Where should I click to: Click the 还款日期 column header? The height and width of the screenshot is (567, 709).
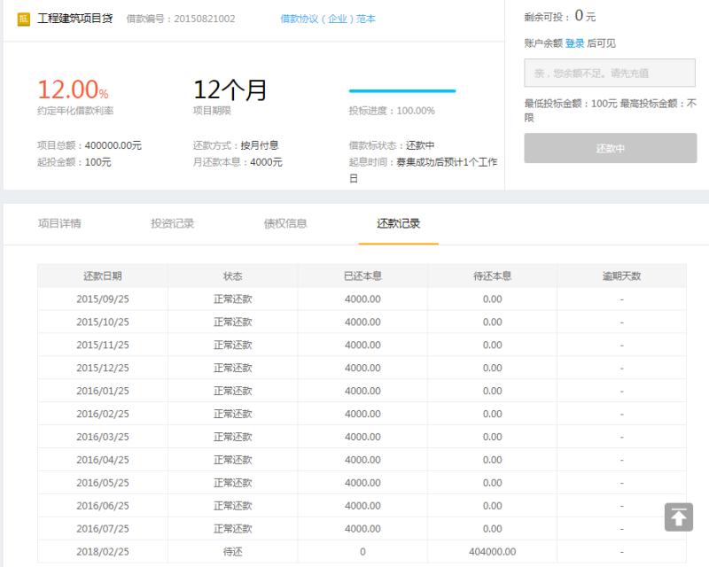click(x=103, y=276)
